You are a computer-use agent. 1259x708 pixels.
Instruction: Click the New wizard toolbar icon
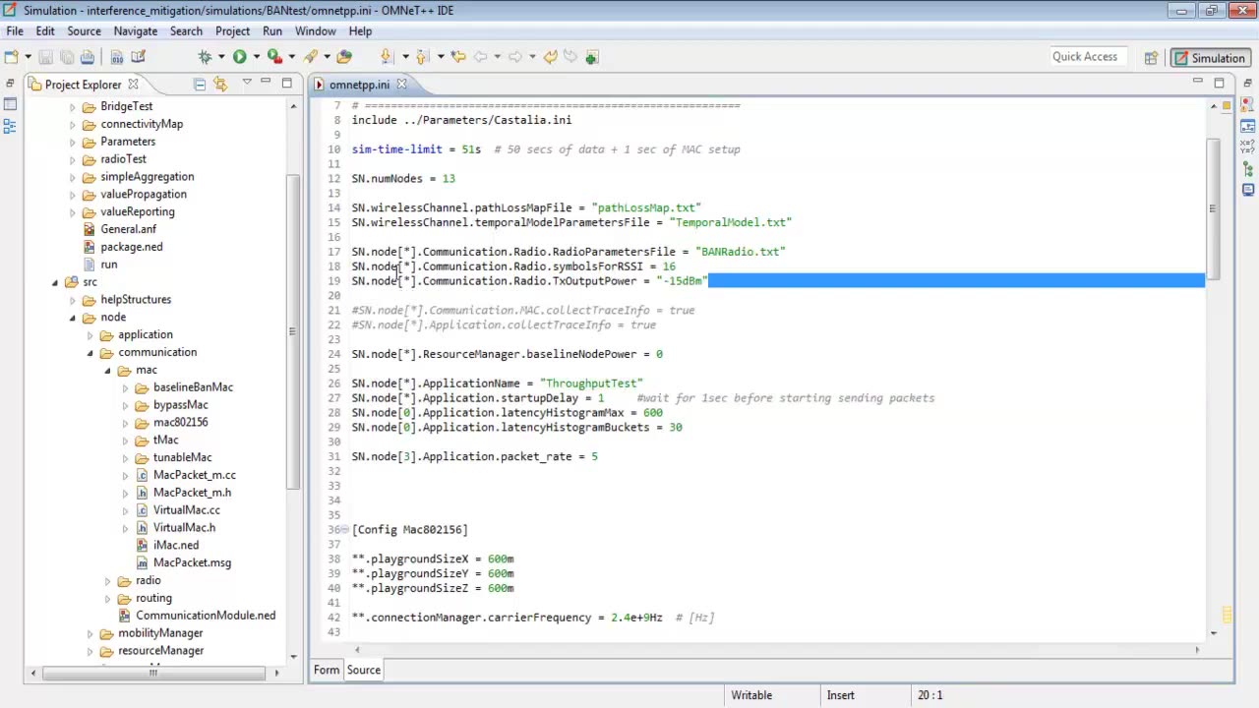12,57
